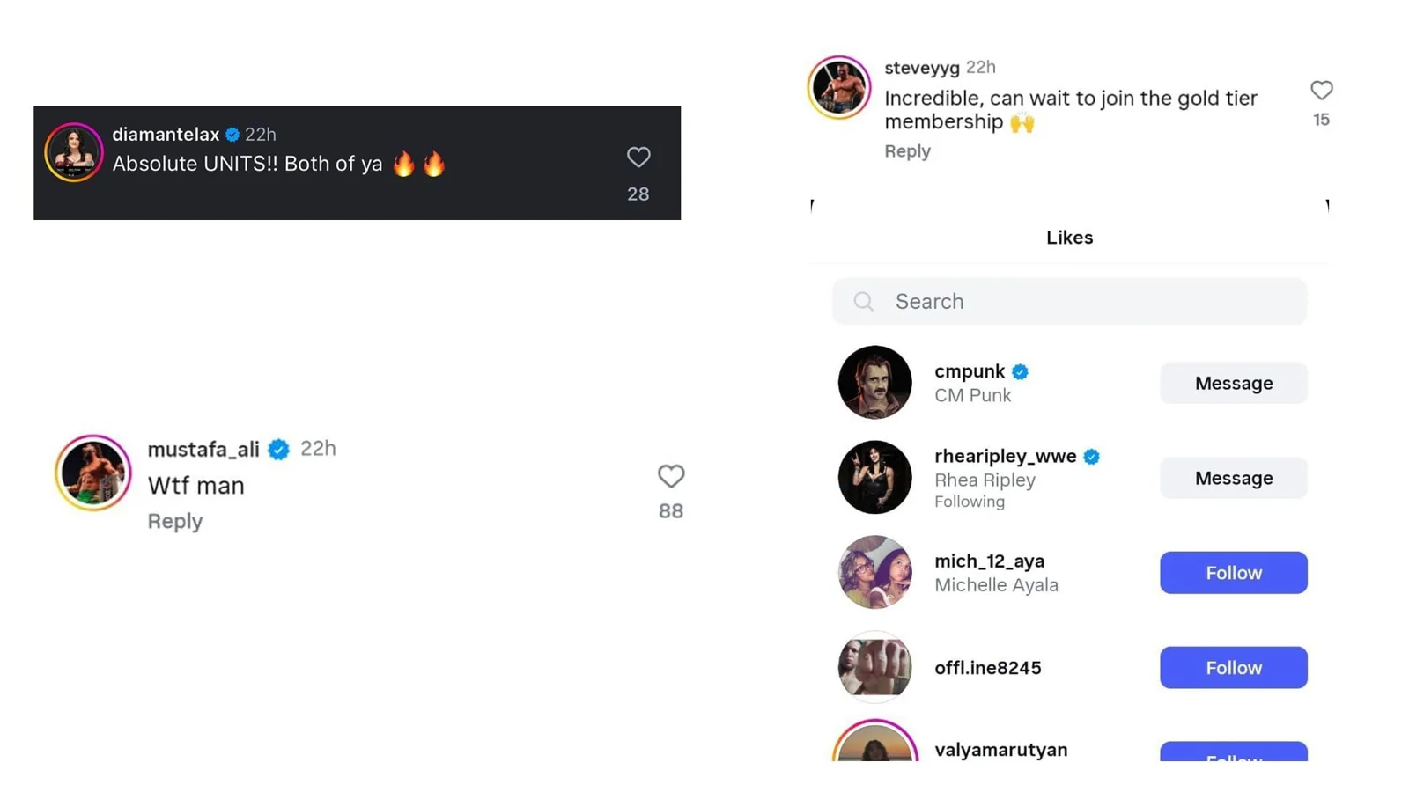The width and height of the screenshot is (1409, 792).
Task: Open valyamarutyan's username link
Action: tap(1000, 750)
